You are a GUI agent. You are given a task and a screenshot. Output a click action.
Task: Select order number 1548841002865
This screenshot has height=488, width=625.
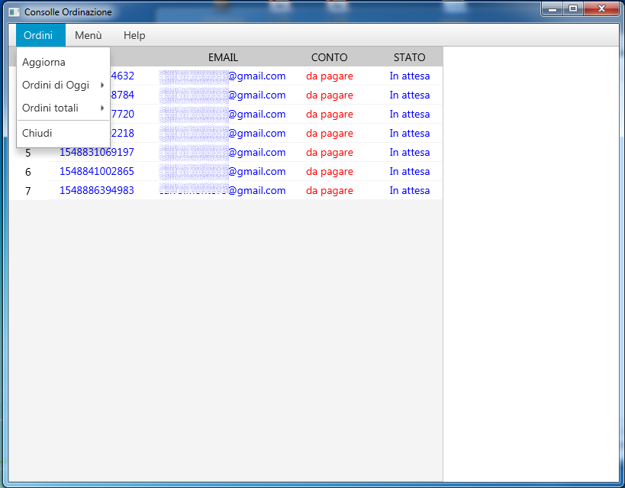coord(96,171)
